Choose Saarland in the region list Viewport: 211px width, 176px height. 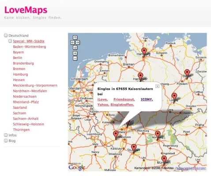(20, 107)
